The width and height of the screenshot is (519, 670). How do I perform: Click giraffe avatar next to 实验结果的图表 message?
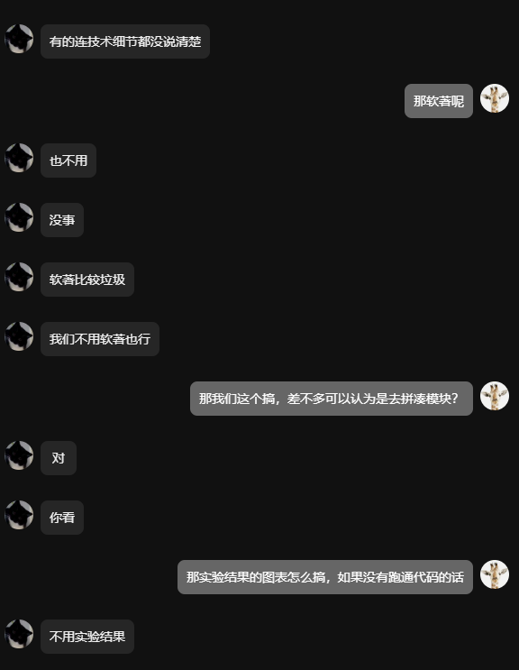pos(495,574)
